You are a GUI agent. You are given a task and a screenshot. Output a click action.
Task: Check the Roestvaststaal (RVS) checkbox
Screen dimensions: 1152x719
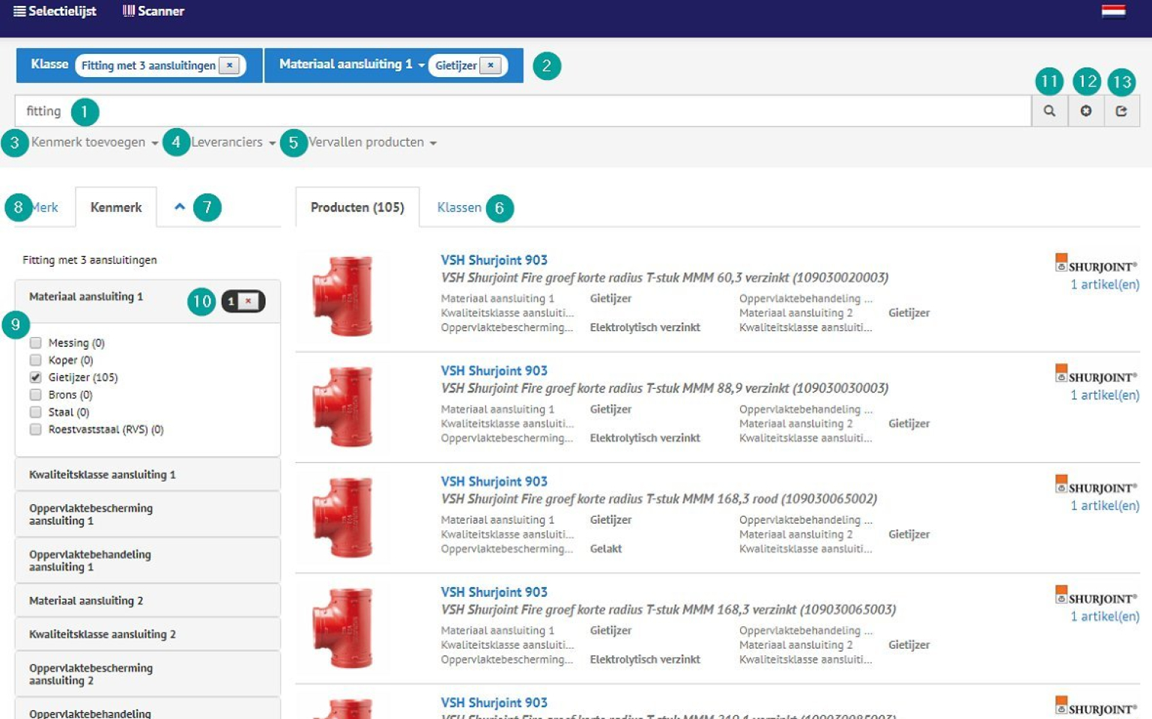[35, 429]
